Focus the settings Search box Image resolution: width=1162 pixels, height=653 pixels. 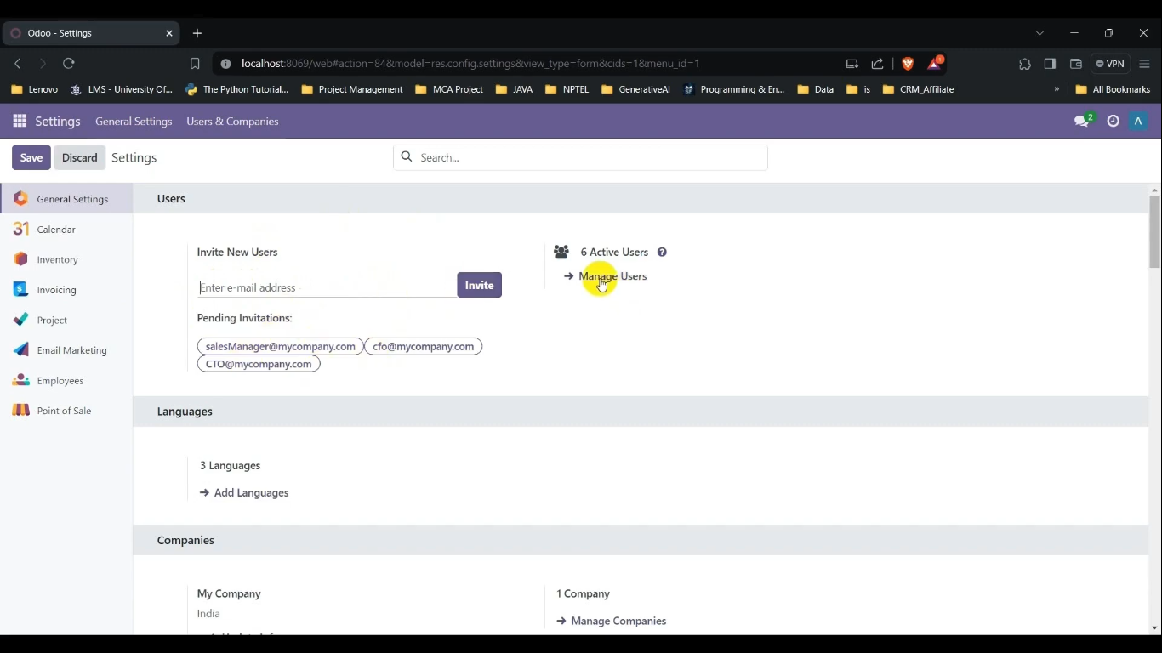pos(580,157)
